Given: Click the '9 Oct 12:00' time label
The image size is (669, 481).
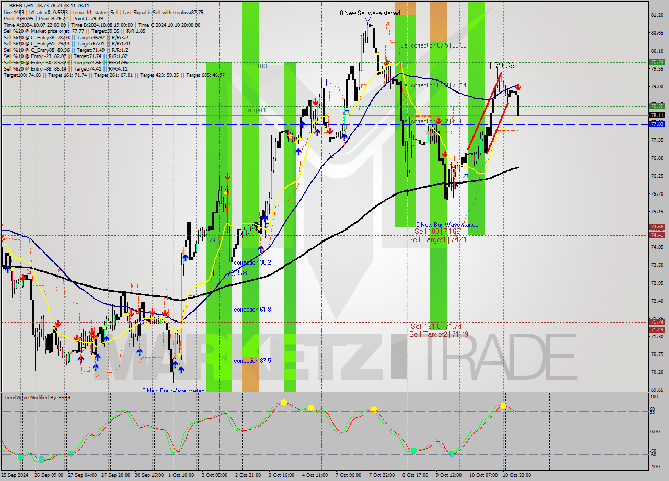Looking at the screenshot, I should (448, 475).
